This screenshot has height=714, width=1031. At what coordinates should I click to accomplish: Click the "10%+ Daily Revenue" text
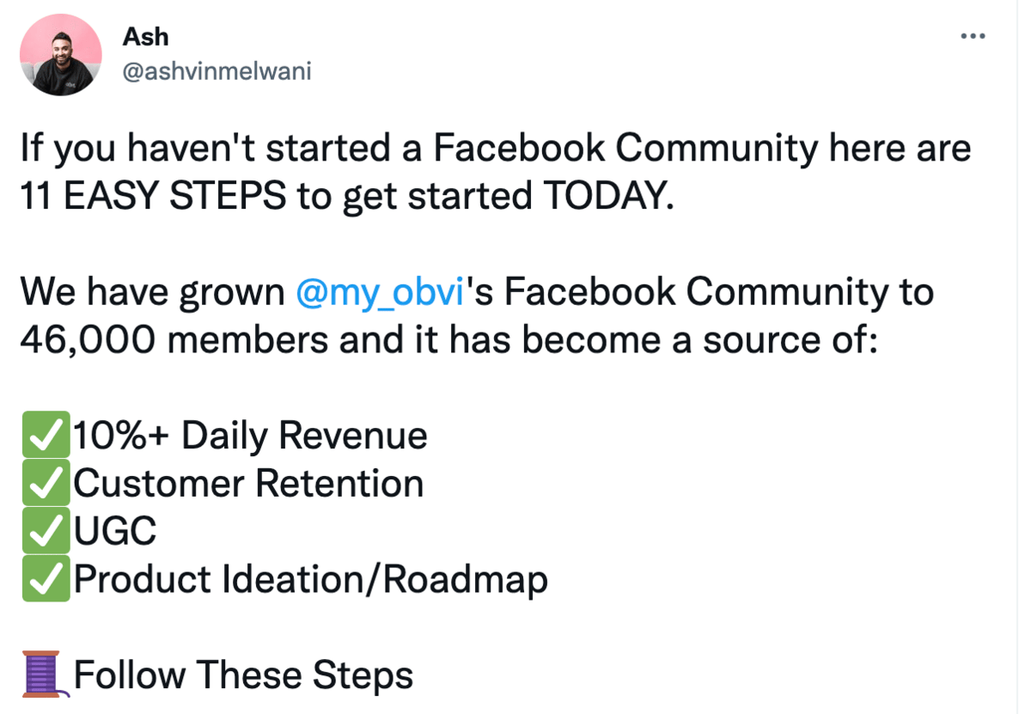250,436
